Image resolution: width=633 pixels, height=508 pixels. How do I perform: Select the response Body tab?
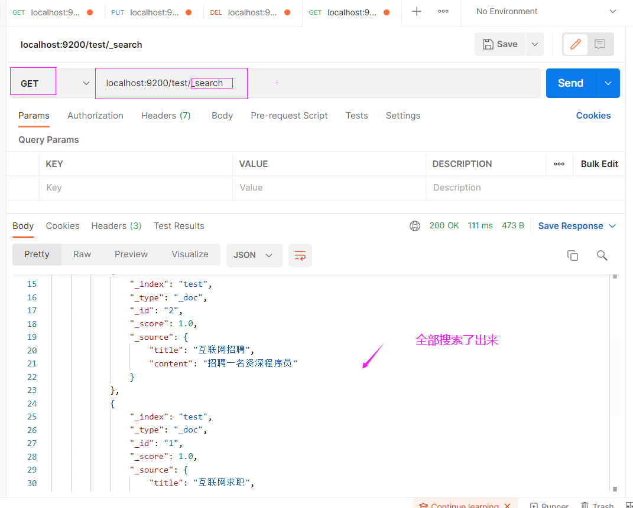pyautogui.click(x=23, y=226)
